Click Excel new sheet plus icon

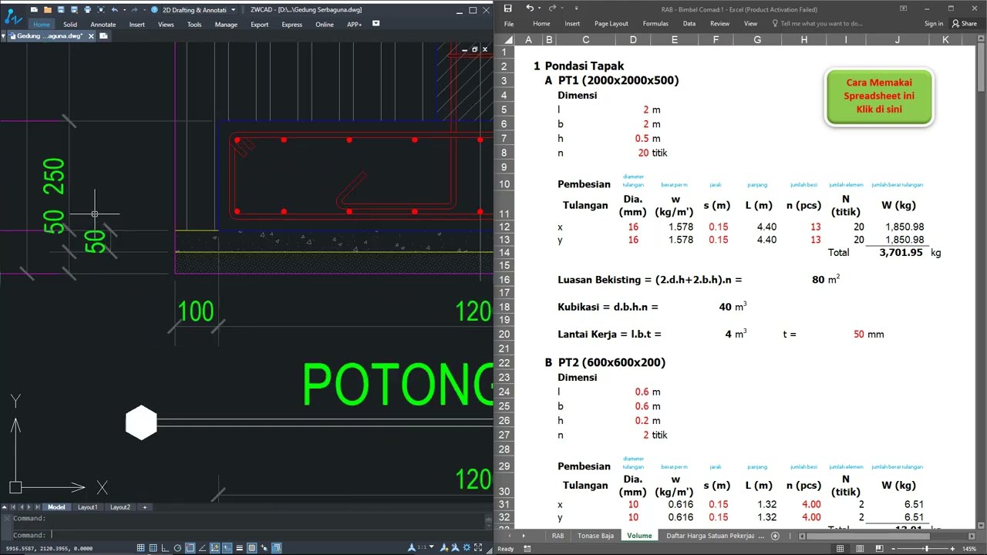(x=775, y=536)
